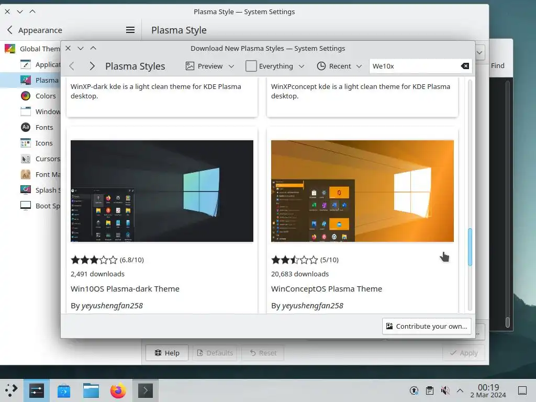The width and height of the screenshot is (536, 402).
Task: Open the hamburger menu beside Appearance
Action: click(130, 30)
